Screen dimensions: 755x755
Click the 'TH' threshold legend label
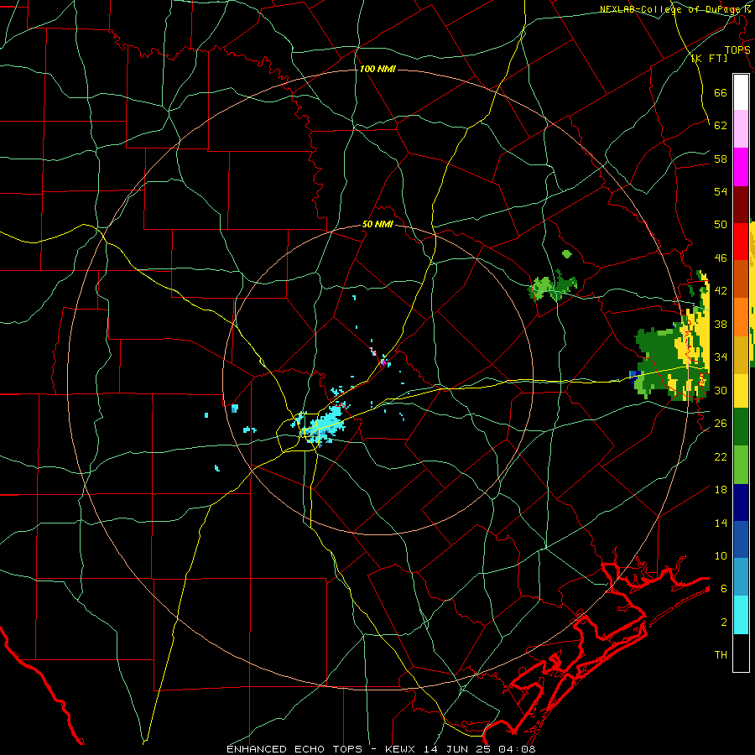721,655
